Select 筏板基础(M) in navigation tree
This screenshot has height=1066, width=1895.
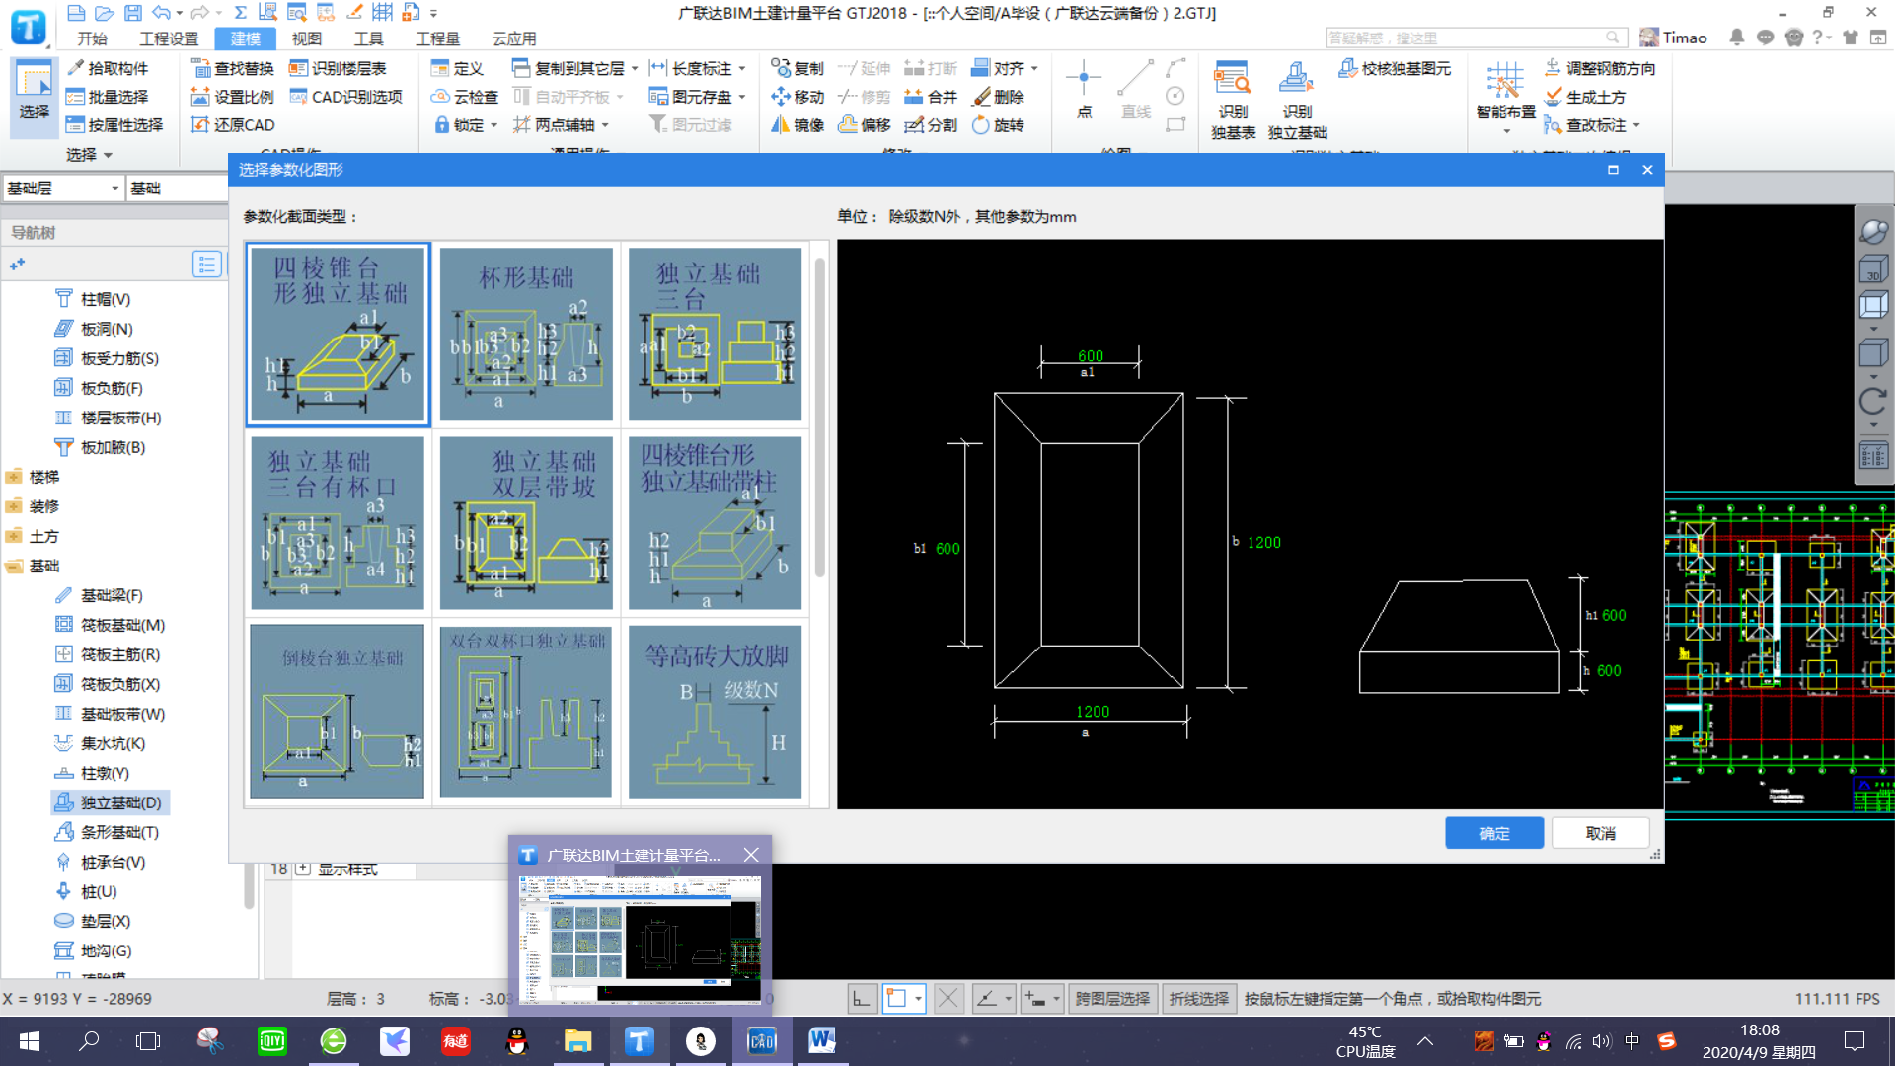[x=111, y=625]
